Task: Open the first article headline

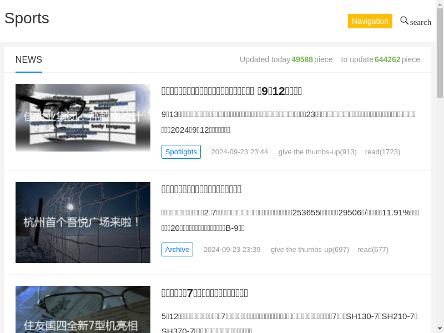Action: pyautogui.click(x=231, y=91)
